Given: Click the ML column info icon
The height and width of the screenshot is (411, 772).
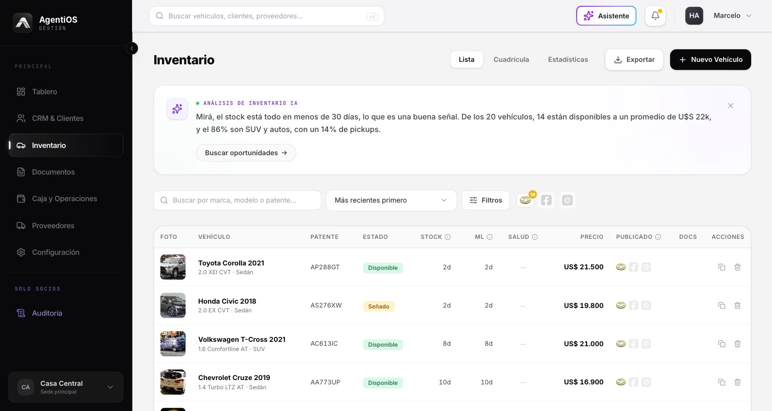Looking at the screenshot, I should 490,237.
